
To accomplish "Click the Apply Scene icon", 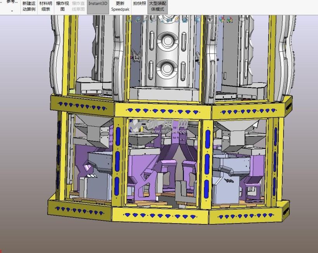I will pyautogui.click(x=230, y=19).
